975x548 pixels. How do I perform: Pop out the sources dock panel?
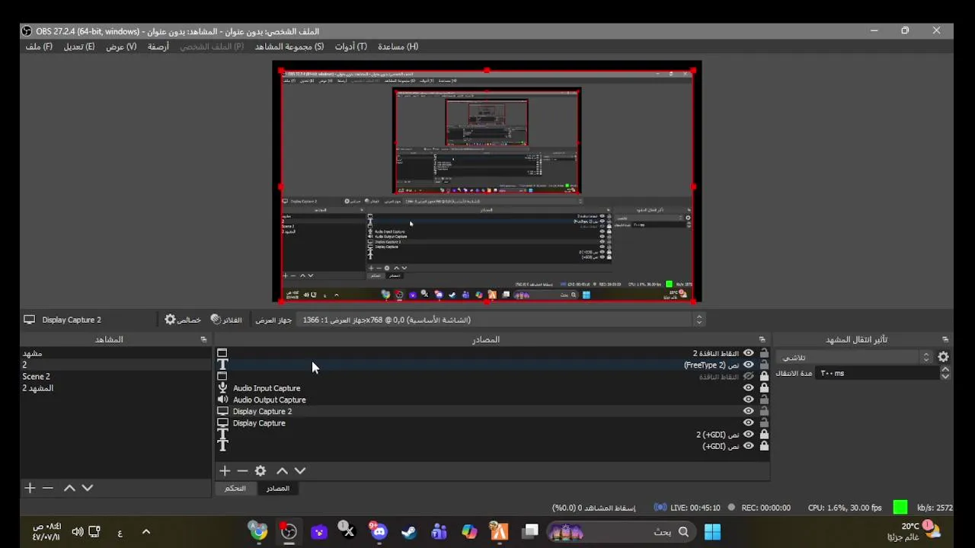click(x=762, y=339)
